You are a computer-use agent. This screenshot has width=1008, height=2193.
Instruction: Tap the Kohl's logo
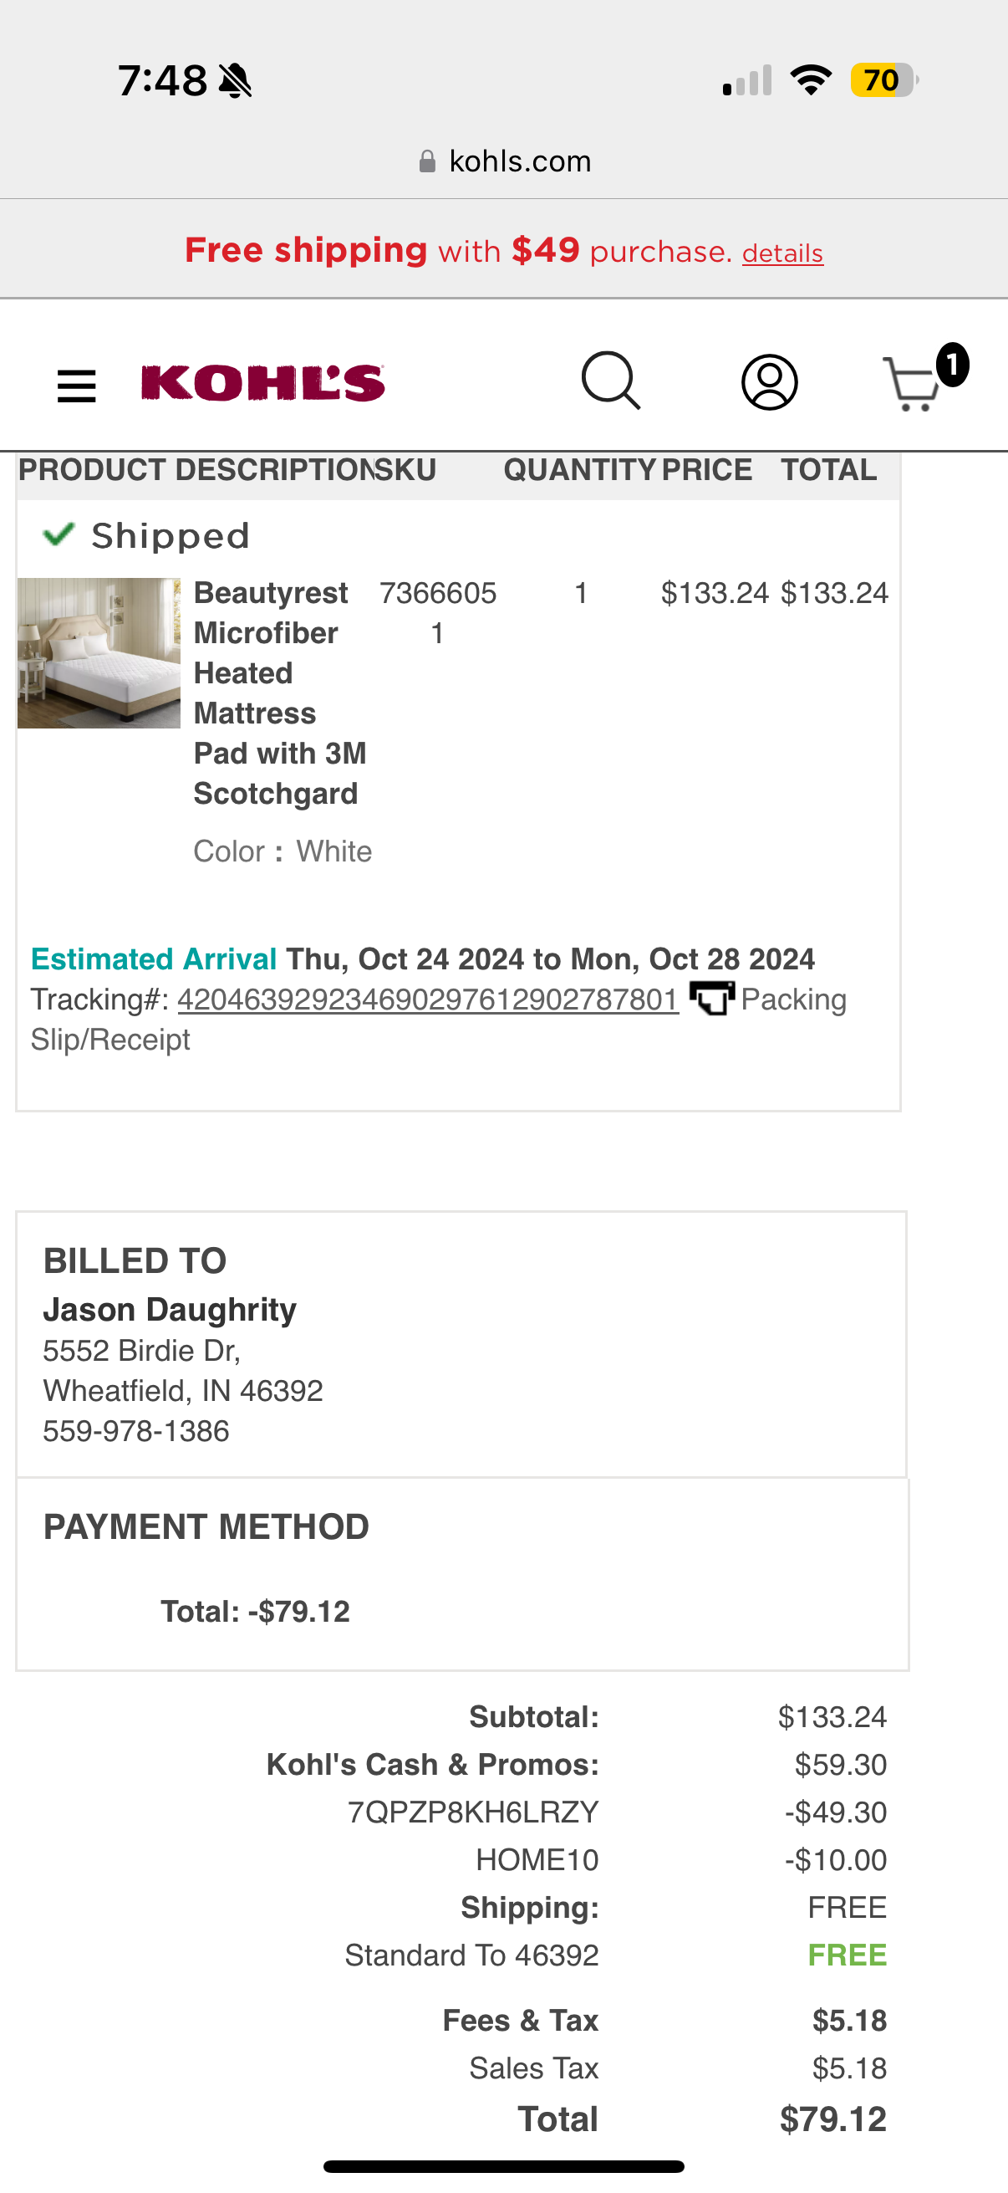[262, 382]
